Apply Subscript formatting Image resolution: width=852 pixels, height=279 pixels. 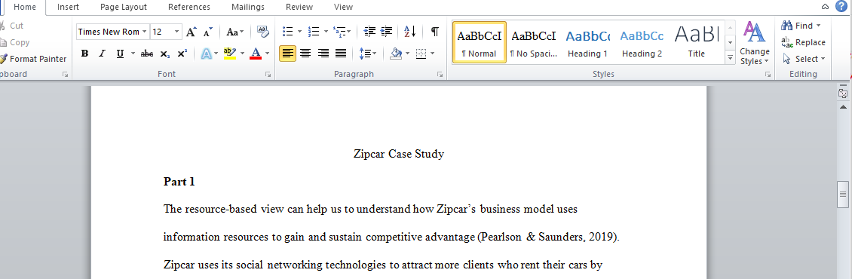point(164,54)
